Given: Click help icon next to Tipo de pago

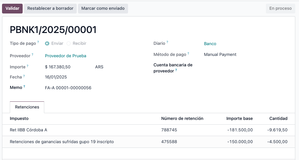Looking at the screenshot, I should point(38,42).
